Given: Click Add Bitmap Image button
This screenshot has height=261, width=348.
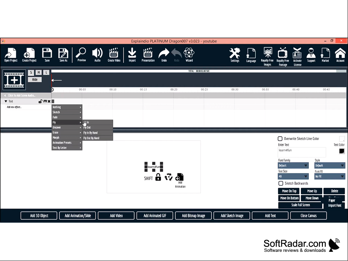Looking at the screenshot, I should [x=193, y=216].
